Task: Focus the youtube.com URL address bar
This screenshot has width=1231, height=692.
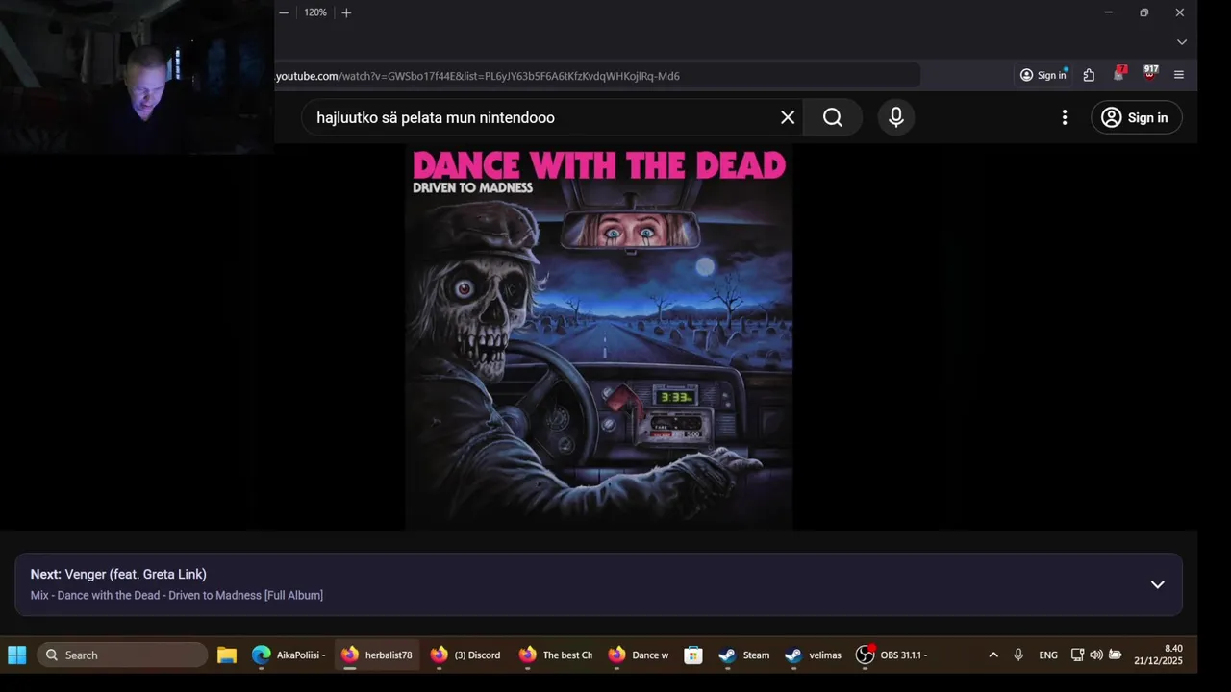Action: click(x=596, y=76)
